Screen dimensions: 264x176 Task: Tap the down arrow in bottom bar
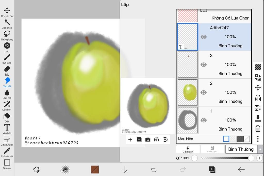(x=124, y=170)
